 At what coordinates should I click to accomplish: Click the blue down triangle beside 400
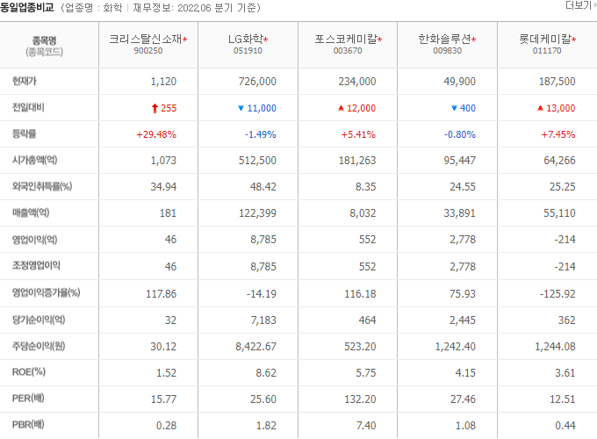pos(454,108)
